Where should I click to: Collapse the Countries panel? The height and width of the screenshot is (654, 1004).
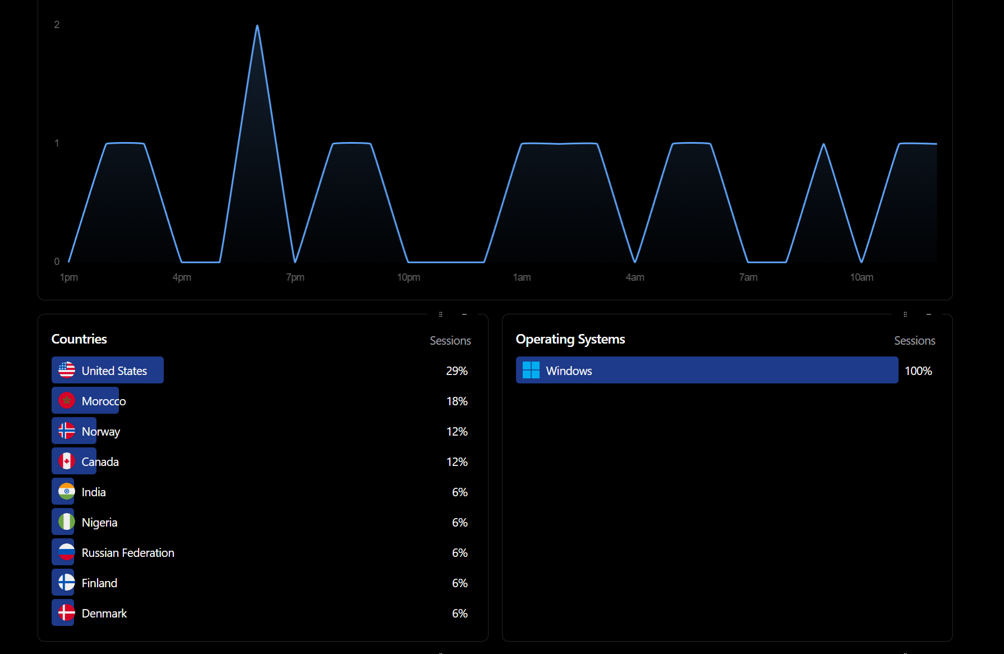coord(464,314)
